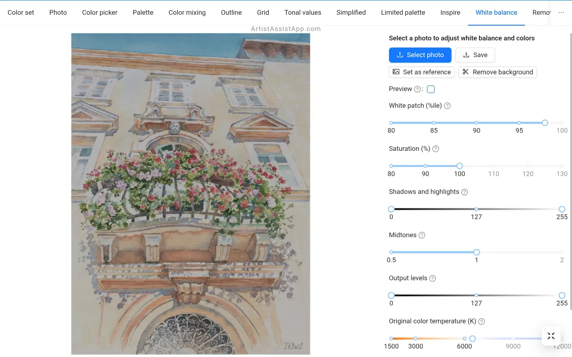Screen dimensions: 572x357
Task: Open the Color picker tab
Action: click(100, 12)
